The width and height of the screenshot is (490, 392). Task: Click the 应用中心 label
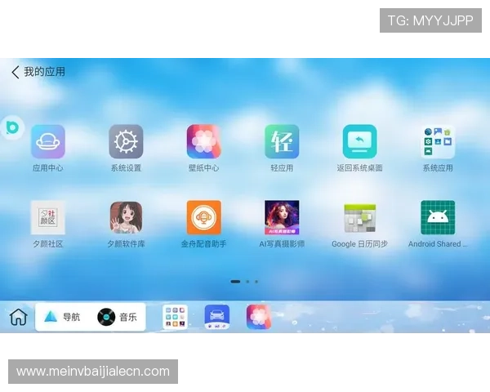click(48, 168)
